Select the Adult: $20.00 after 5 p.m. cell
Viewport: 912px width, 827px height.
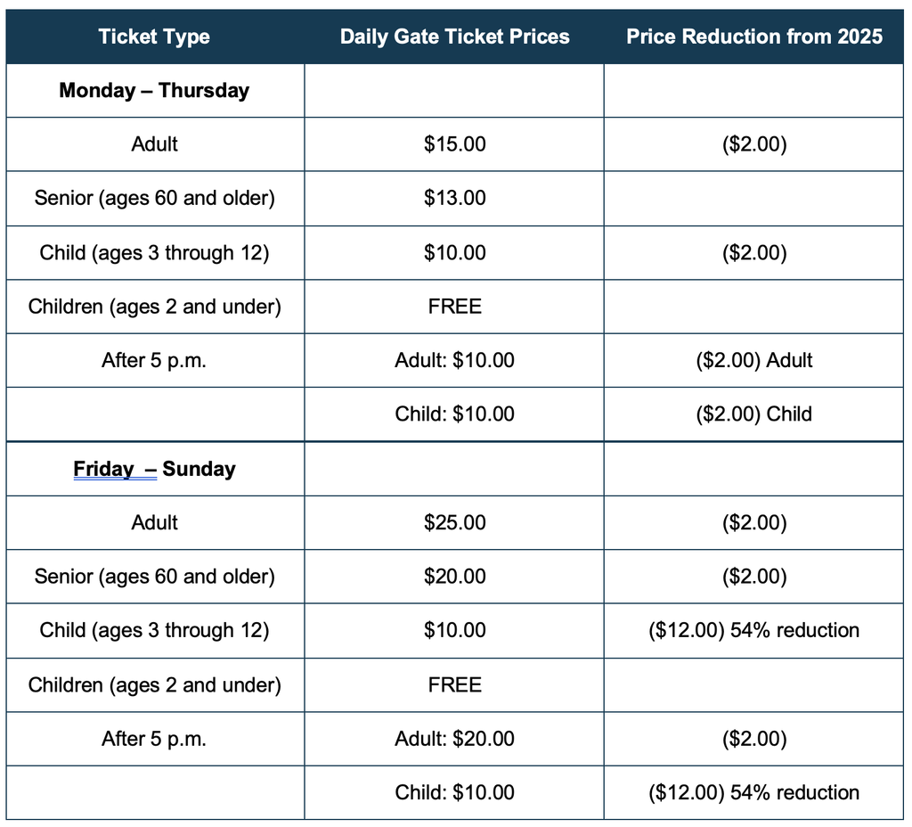click(454, 739)
